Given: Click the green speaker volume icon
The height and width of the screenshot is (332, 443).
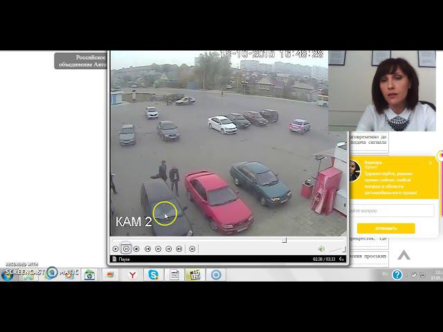Looking at the screenshot, I should (x=321, y=249).
